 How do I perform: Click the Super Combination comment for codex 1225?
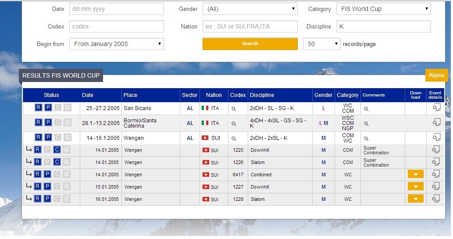tap(376, 150)
